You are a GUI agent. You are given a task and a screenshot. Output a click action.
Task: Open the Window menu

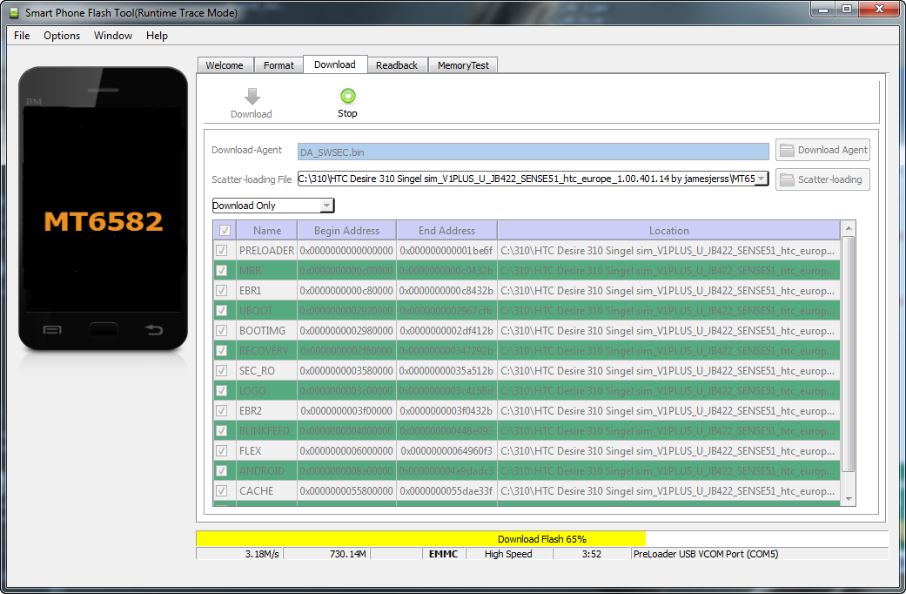click(x=113, y=36)
